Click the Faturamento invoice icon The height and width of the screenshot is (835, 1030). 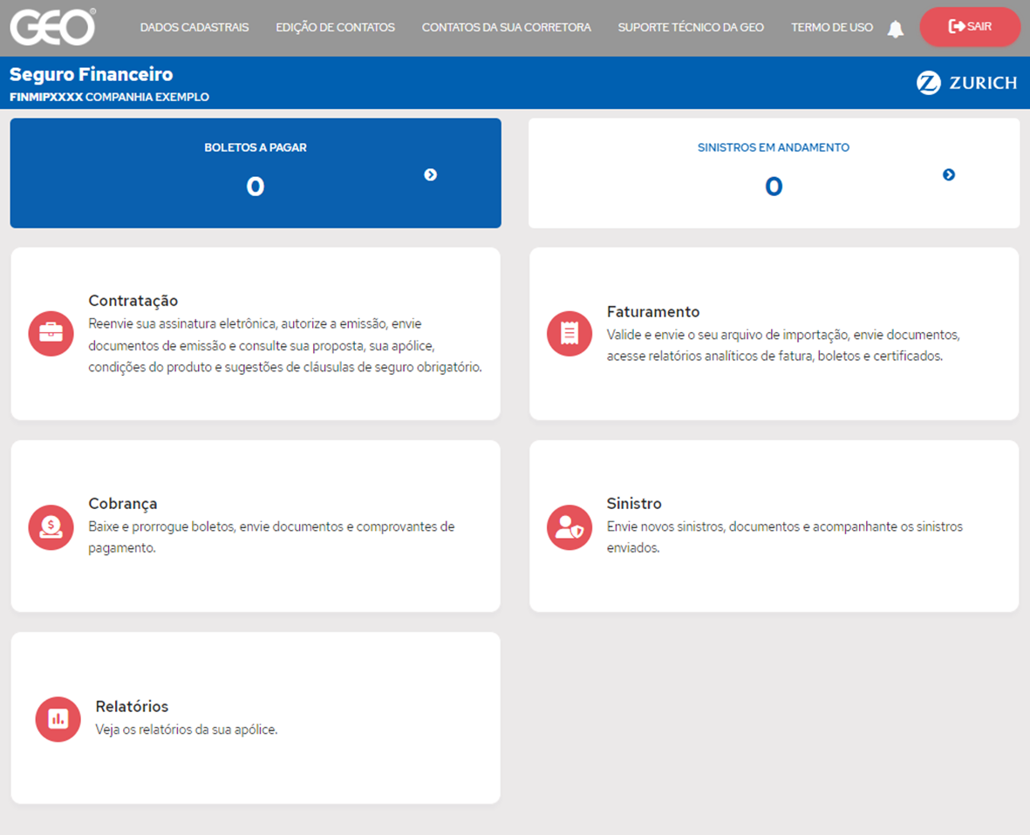[x=570, y=334]
